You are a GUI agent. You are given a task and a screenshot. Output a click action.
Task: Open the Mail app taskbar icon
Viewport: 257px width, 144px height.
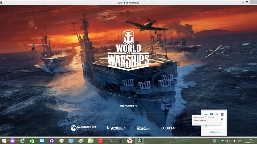42,141
